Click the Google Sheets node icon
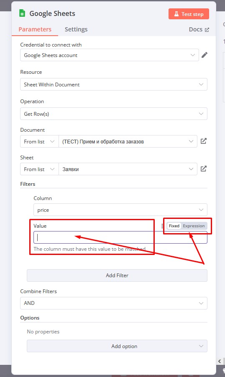 coord(22,13)
